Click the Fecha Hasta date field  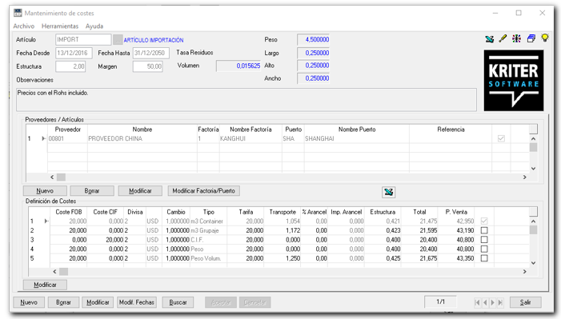(x=151, y=53)
